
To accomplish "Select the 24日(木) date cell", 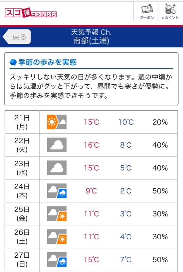I will pos(22,191).
